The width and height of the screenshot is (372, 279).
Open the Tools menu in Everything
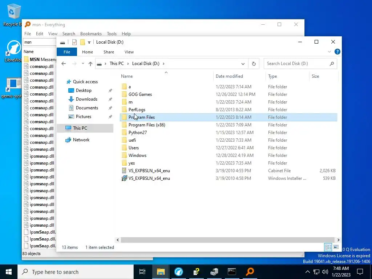(x=112, y=34)
